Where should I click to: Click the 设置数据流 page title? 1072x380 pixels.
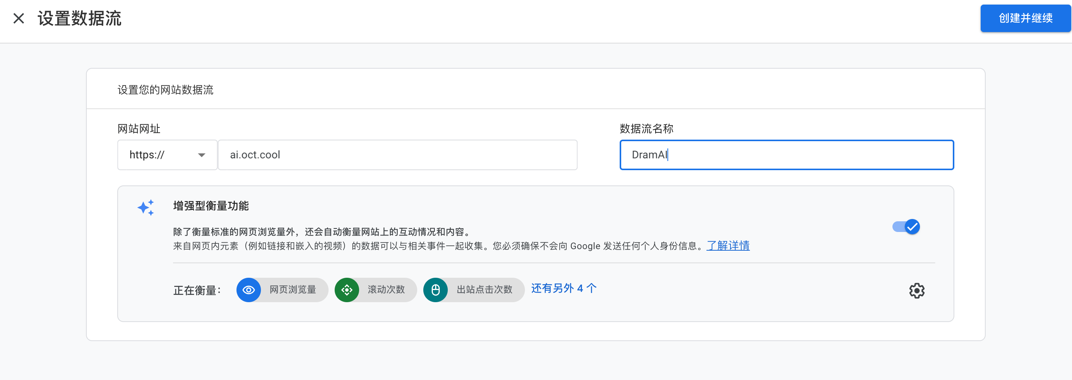pos(79,18)
